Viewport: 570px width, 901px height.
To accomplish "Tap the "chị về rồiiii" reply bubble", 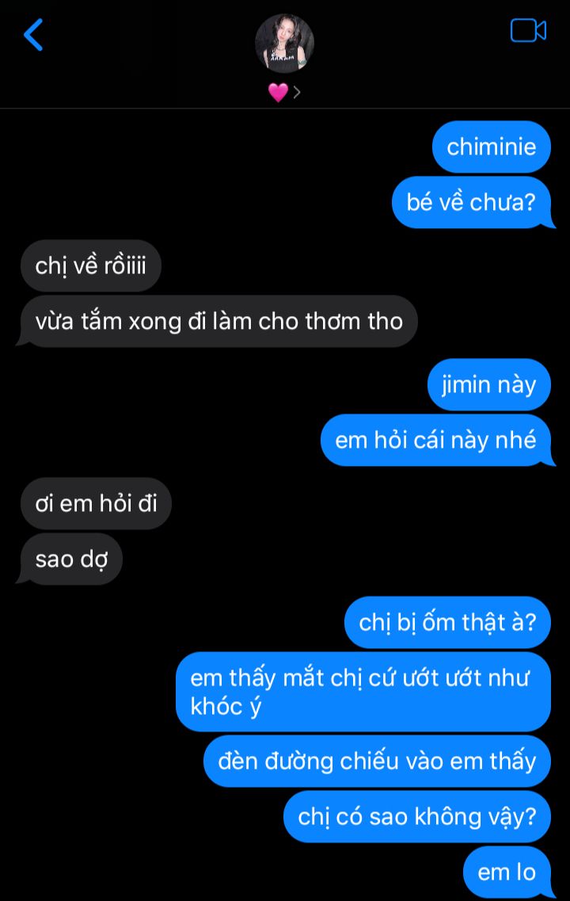I will coord(91,266).
